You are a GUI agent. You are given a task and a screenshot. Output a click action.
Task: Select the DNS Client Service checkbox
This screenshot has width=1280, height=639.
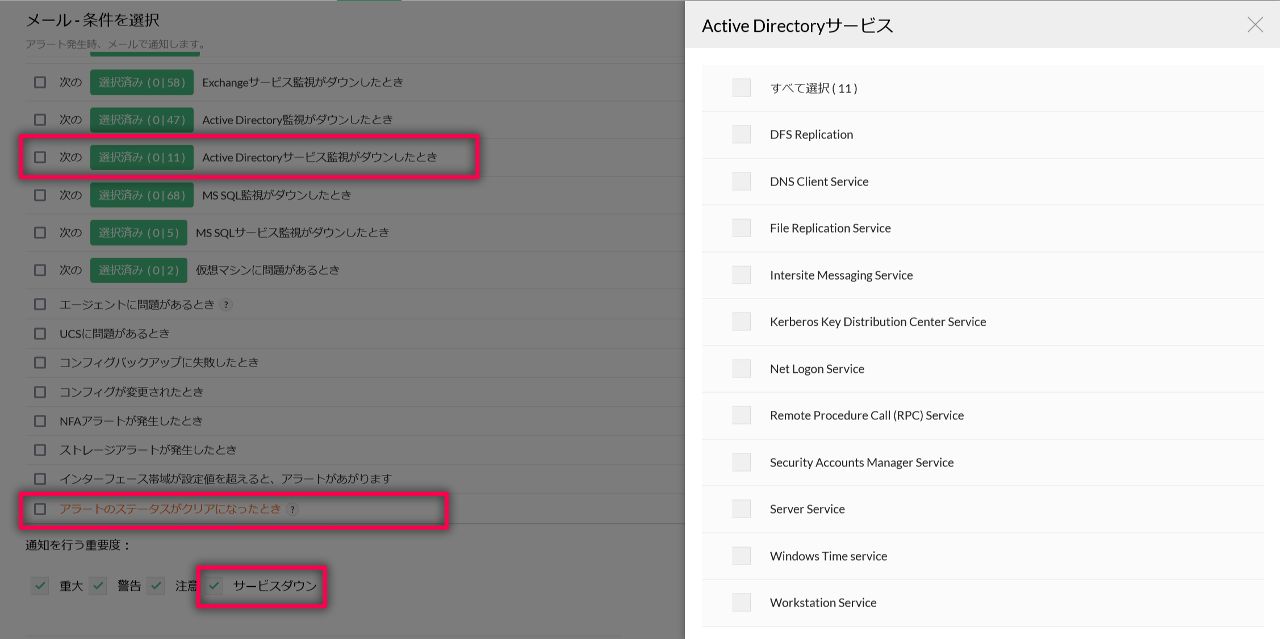[x=741, y=182]
